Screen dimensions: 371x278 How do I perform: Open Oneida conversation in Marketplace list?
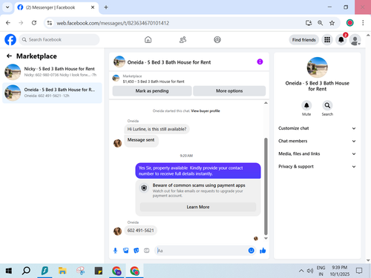(52, 93)
